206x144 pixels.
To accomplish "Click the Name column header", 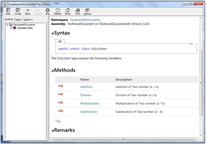I will [x=85, y=79].
